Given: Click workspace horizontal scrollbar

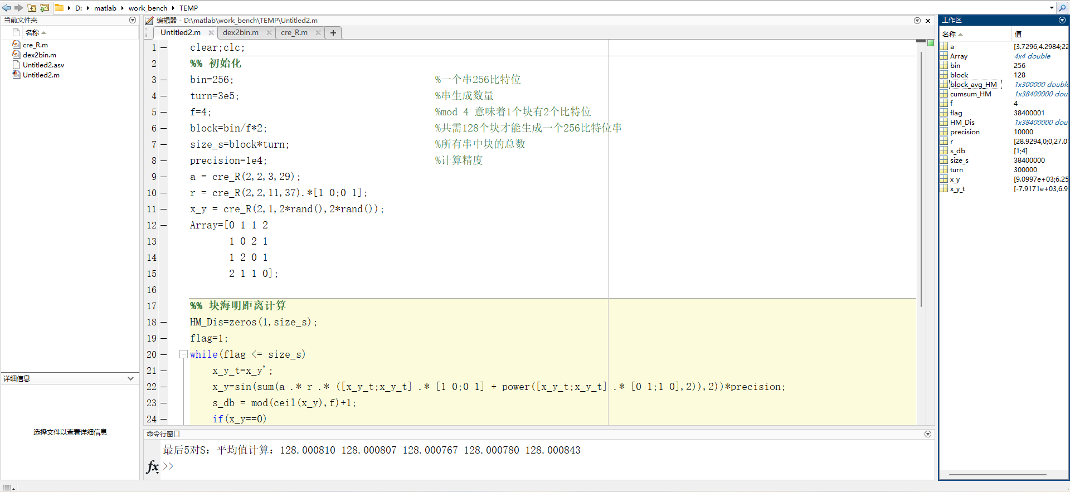Looking at the screenshot, I should tap(998, 475).
